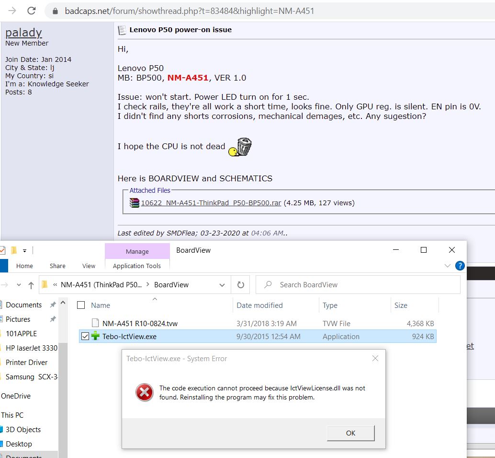
Task: Go forward in browser history
Action: 12,11
